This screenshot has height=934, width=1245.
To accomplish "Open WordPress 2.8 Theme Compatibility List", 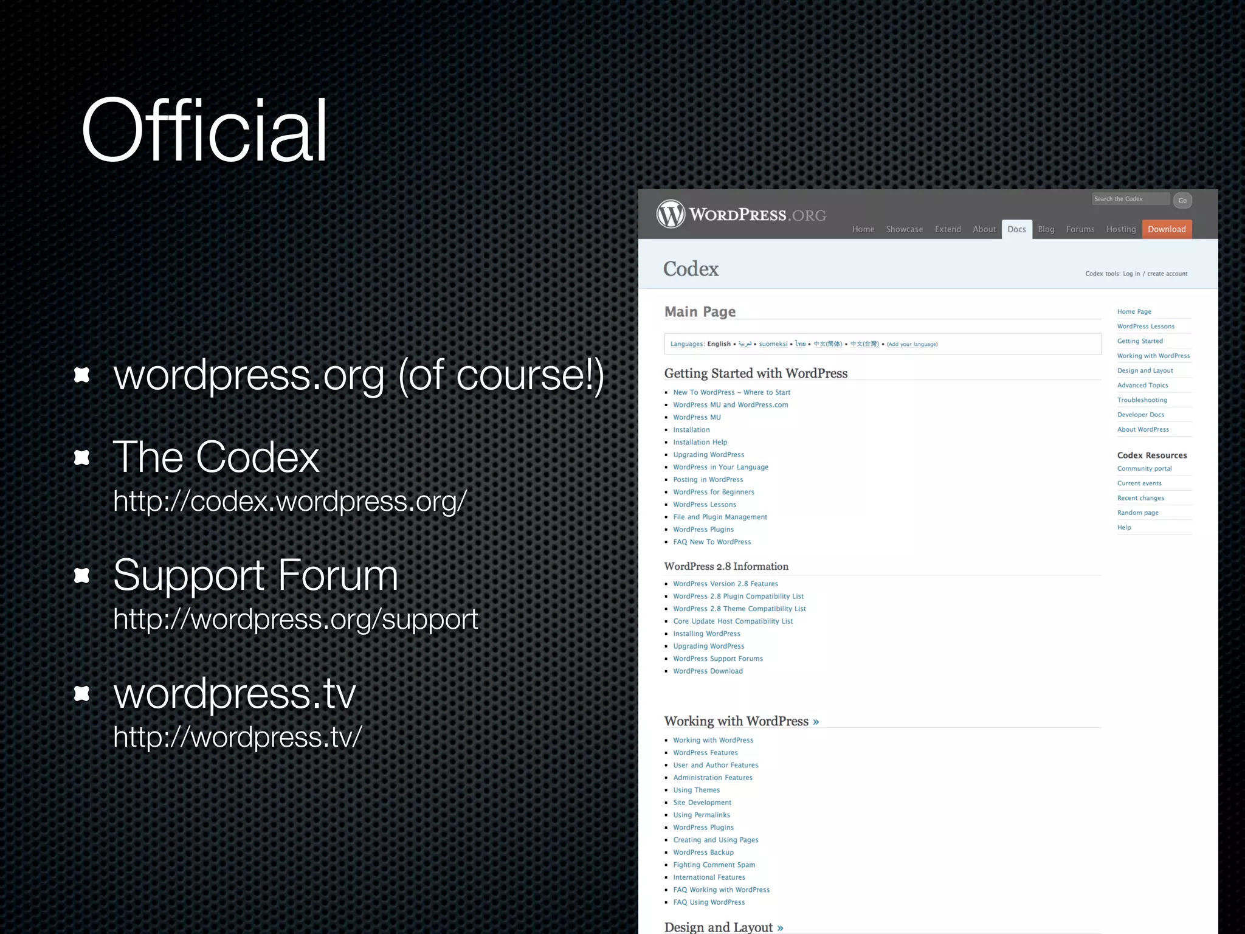I will pos(739,609).
